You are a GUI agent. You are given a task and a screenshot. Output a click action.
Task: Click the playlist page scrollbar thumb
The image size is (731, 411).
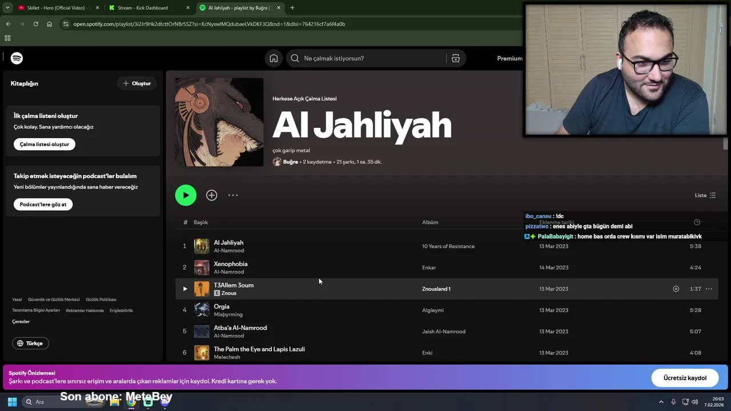(726, 143)
